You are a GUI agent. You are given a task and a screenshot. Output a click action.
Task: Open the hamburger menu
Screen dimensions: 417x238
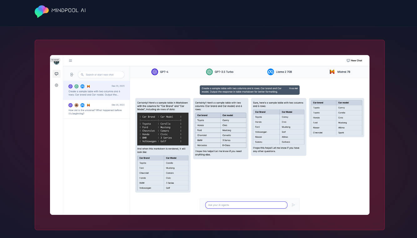coord(71,61)
